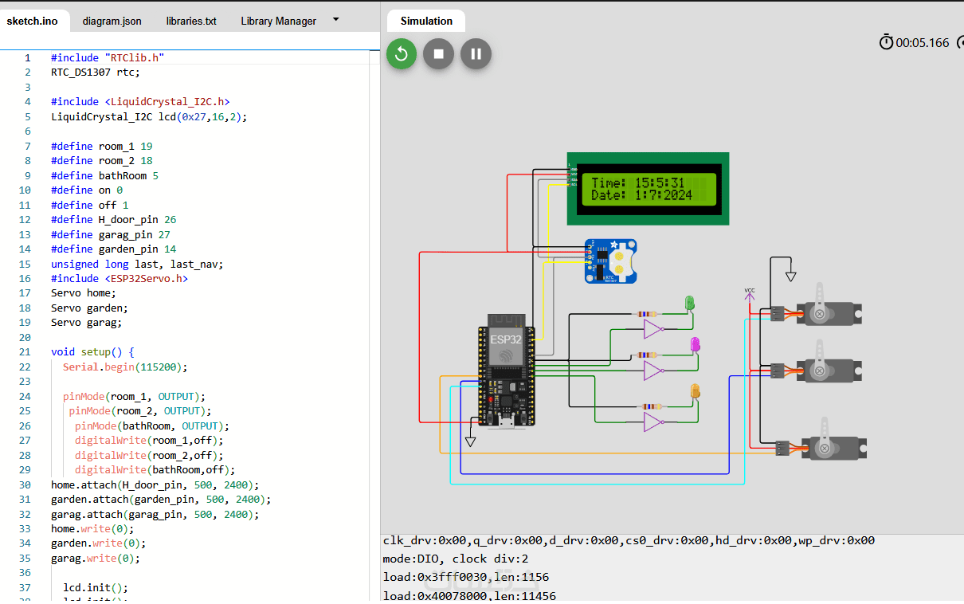Click the middle inverter gate
The width and height of the screenshot is (964, 604).
coord(653,370)
